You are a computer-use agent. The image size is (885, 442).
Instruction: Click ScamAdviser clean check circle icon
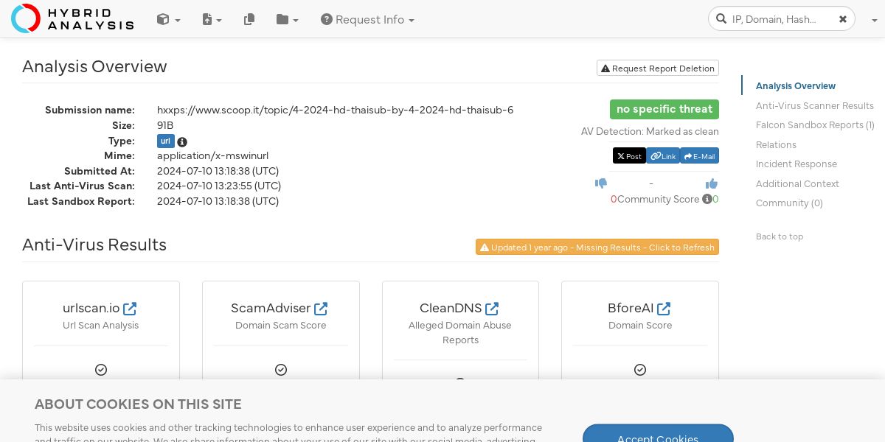click(281, 370)
